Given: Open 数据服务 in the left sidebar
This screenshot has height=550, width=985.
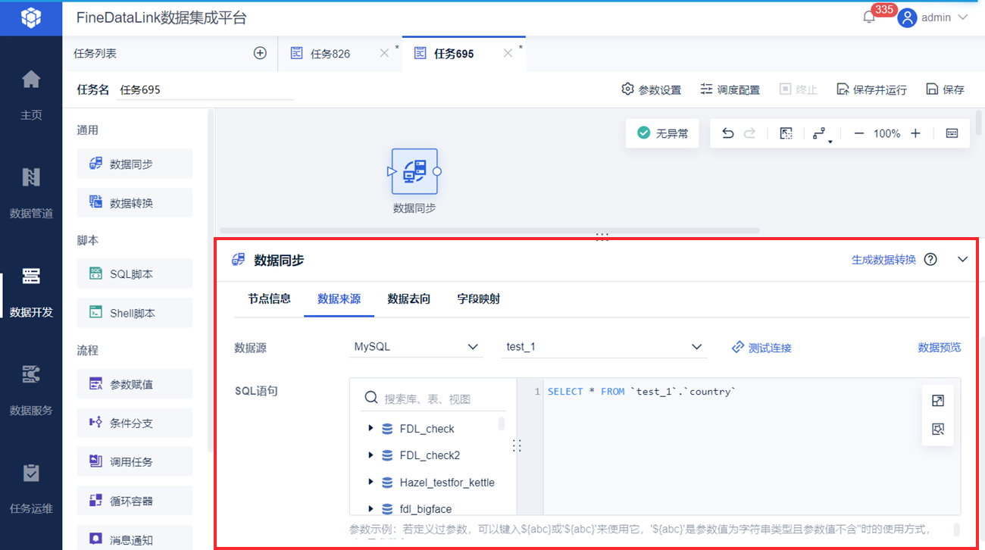Looking at the screenshot, I should (31, 390).
